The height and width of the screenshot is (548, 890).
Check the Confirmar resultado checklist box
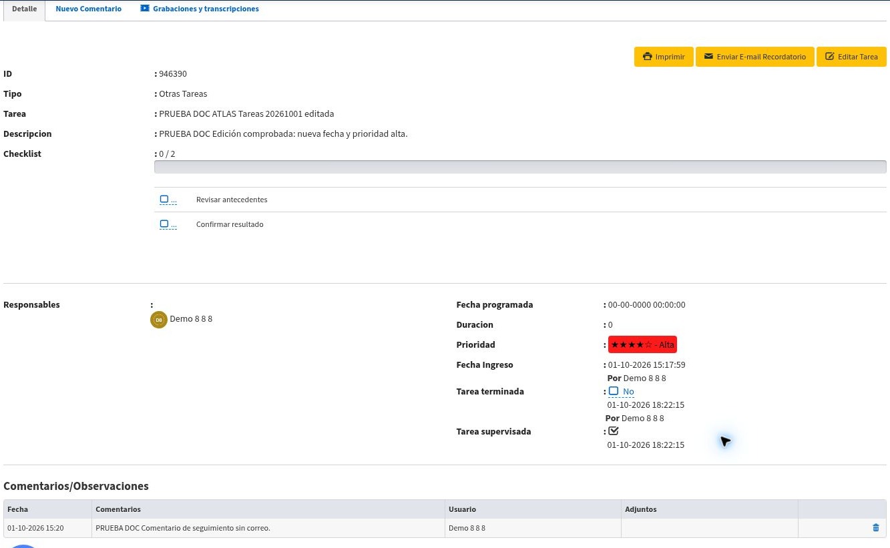164,224
